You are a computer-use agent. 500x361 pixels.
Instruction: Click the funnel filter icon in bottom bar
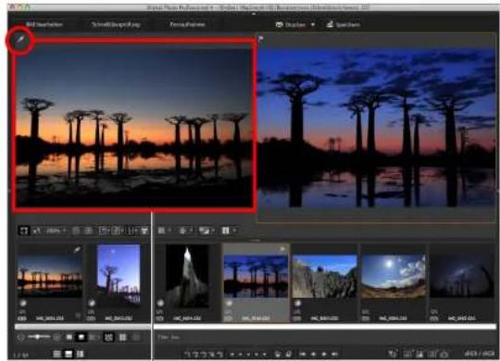tap(393, 354)
